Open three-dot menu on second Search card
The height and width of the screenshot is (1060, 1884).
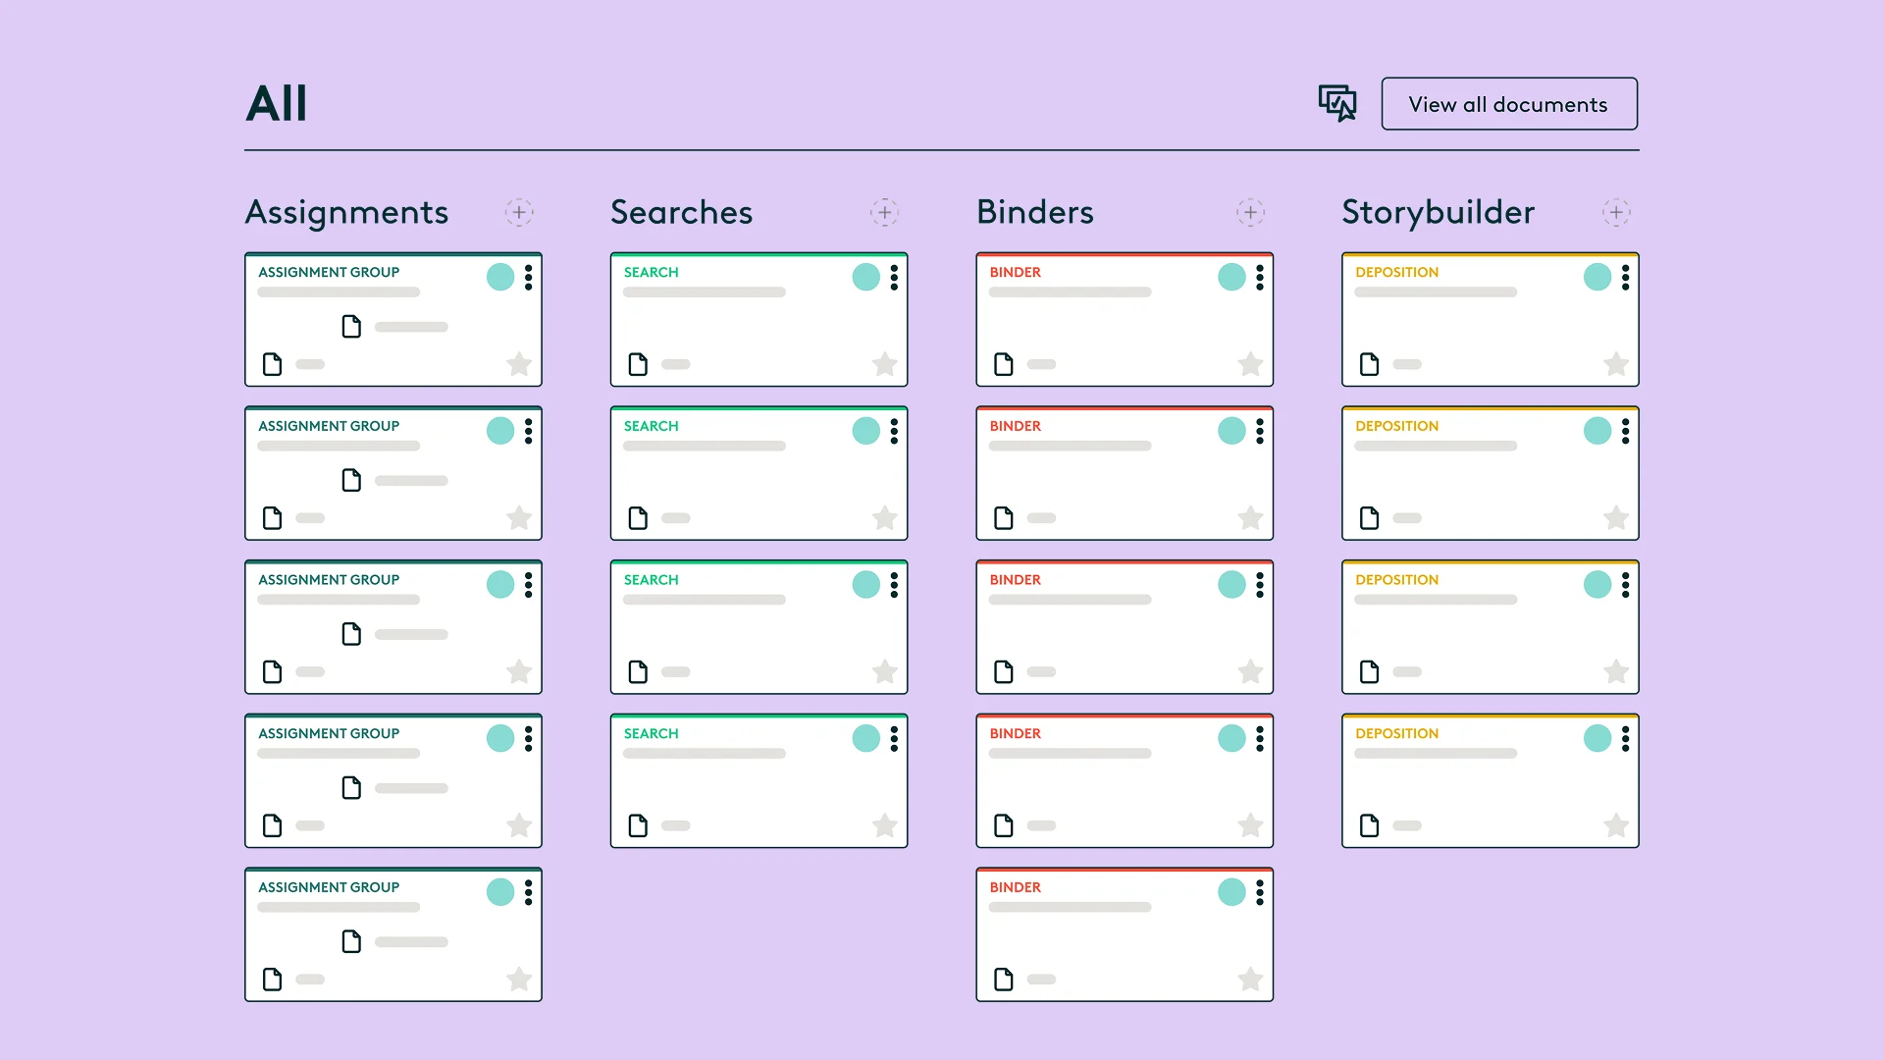tap(894, 431)
